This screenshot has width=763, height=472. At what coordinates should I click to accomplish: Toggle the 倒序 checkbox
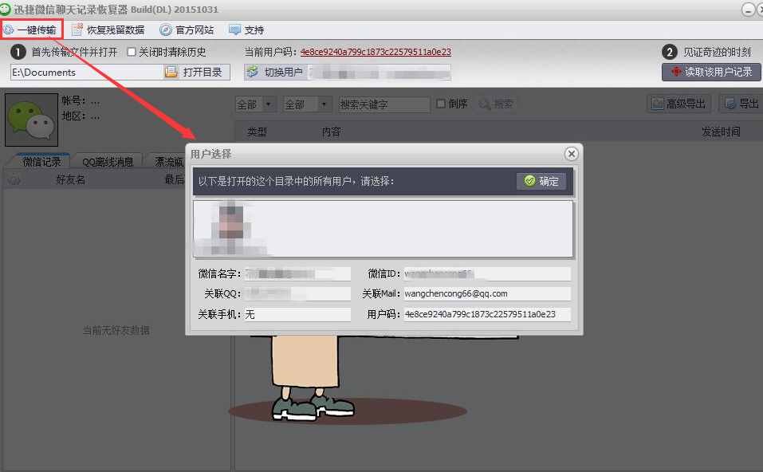coord(441,104)
